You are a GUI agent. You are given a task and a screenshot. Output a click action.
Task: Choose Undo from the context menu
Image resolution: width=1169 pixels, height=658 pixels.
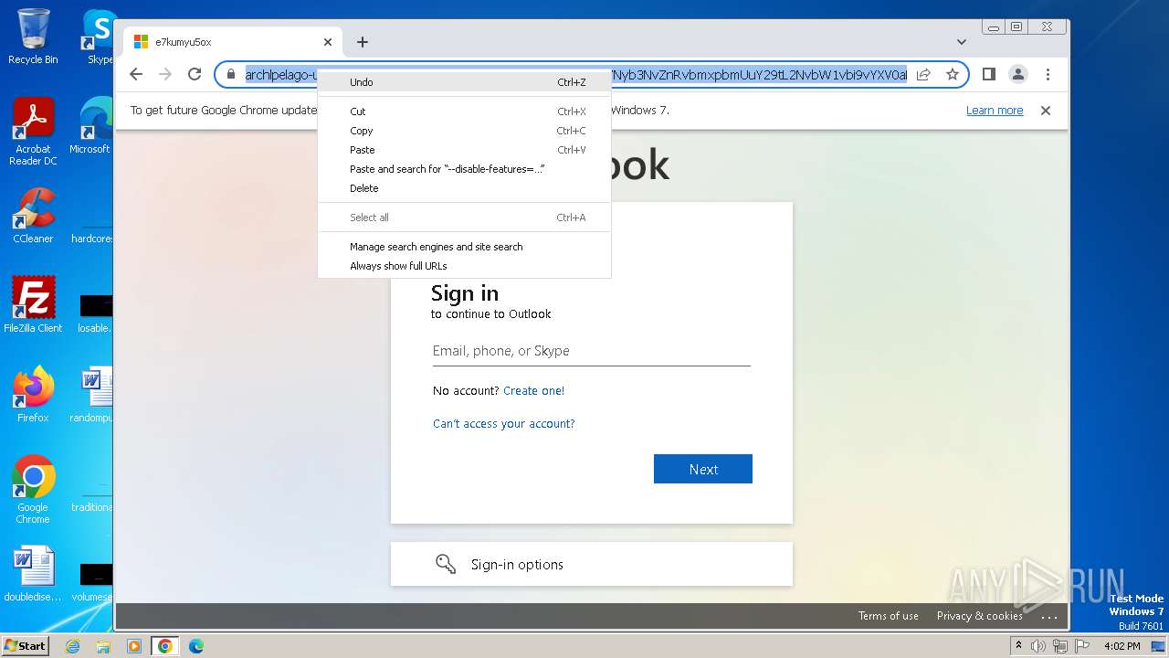click(464, 82)
